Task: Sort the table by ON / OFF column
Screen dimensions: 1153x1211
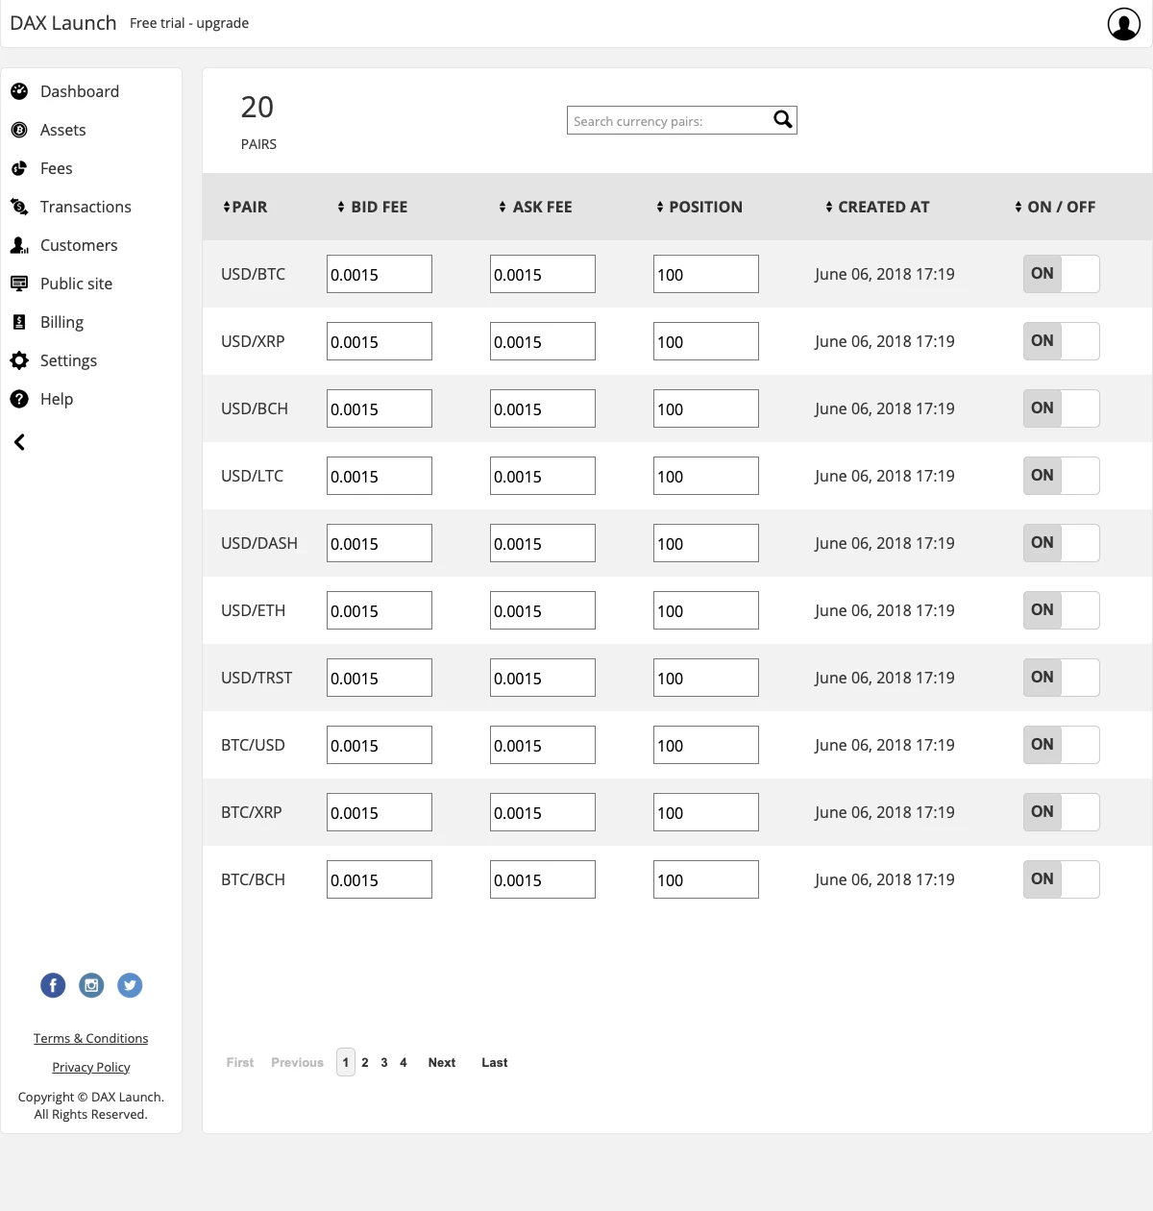Action: pos(1055,207)
